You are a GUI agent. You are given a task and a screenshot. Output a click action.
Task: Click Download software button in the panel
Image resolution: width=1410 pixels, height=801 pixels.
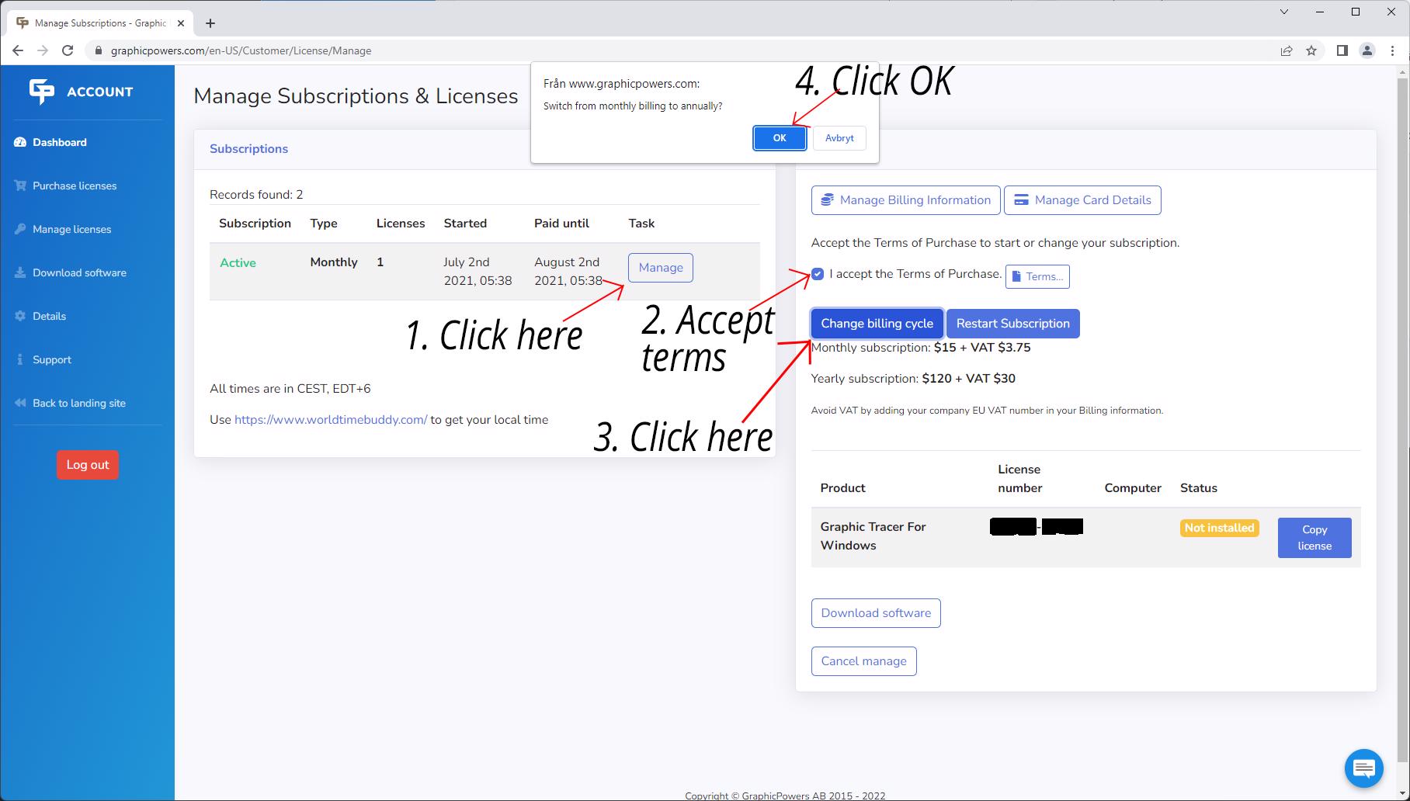[876, 613]
